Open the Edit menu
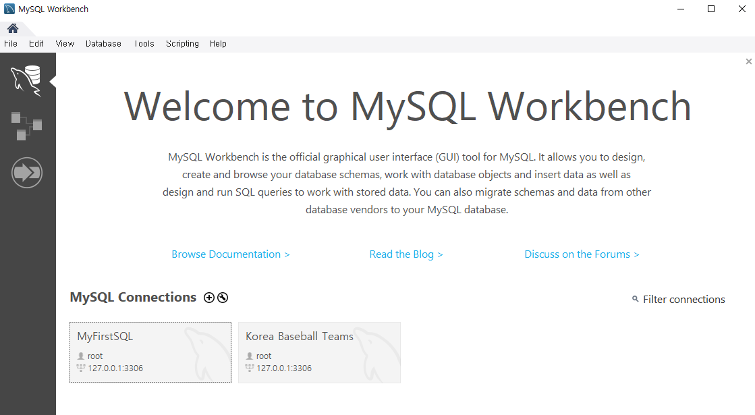This screenshot has width=755, height=415. click(x=36, y=44)
